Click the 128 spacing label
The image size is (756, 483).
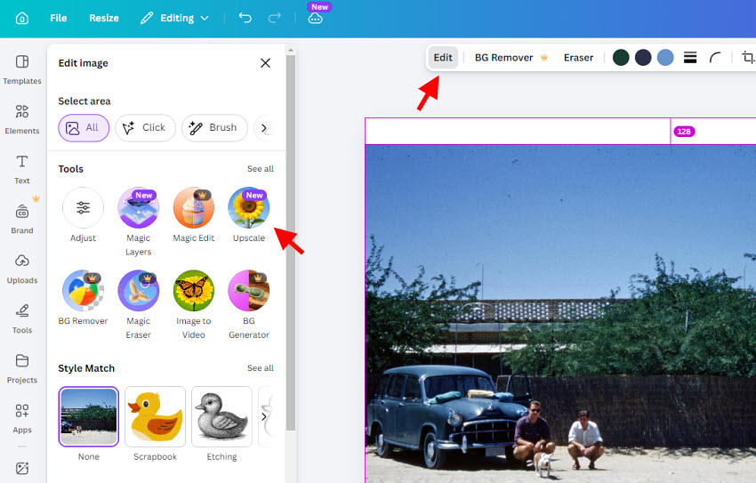tap(684, 132)
